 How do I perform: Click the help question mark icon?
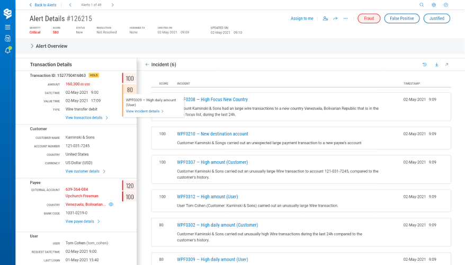446,5
